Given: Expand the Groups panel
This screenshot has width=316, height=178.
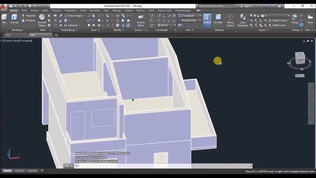Looking at the screenshot, I should [297, 30].
